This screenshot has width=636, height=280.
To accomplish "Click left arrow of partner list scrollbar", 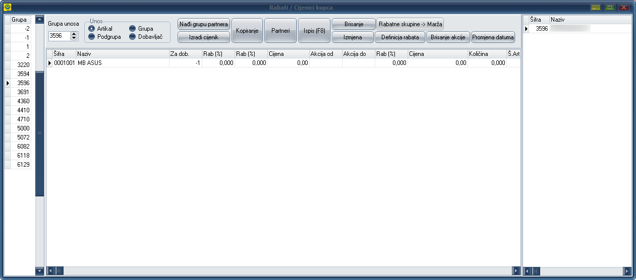I will (528, 271).
